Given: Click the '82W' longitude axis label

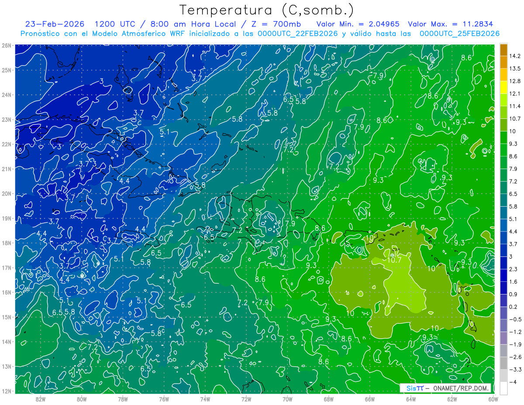Looking at the screenshot, I should pyautogui.click(x=41, y=398).
